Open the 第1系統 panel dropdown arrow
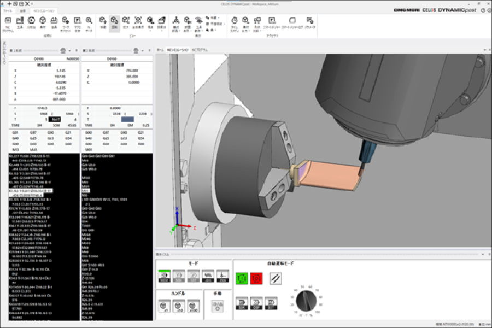This screenshot has height=328, width=492. (x=69, y=50)
